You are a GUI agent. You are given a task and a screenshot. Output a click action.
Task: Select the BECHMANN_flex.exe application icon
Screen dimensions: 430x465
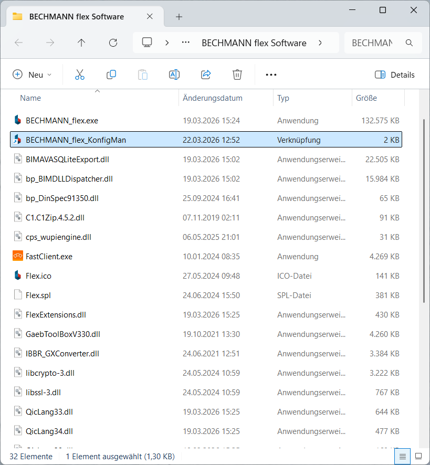(x=18, y=121)
